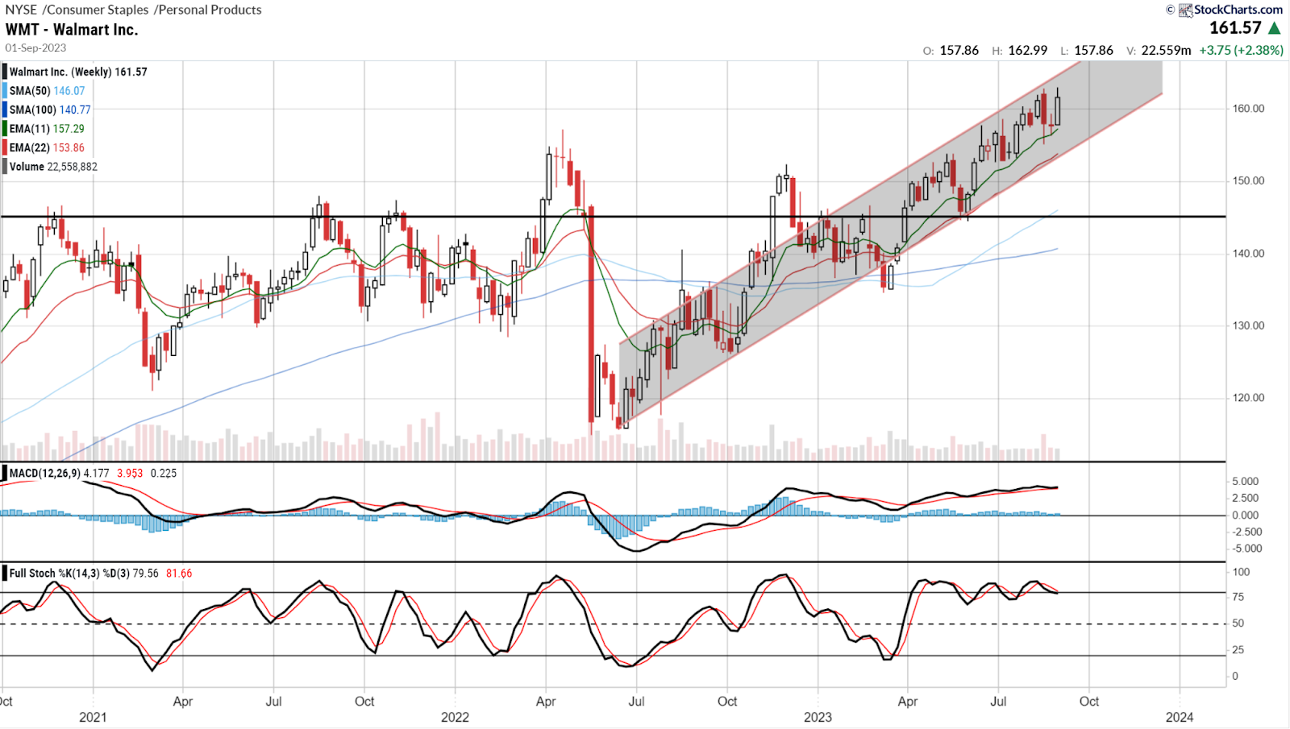Click the green up-arrow beside 161.57
The width and height of the screenshot is (1290, 729).
click(1275, 28)
